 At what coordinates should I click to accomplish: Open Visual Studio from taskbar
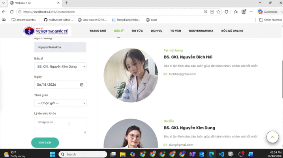192,154
